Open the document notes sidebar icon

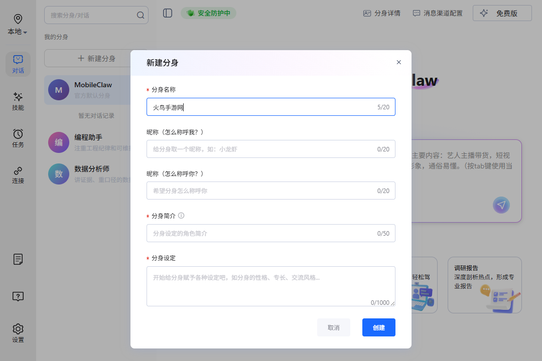click(18, 259)
